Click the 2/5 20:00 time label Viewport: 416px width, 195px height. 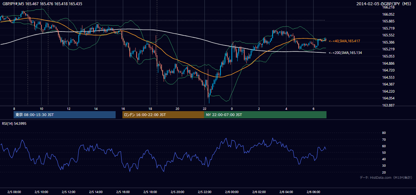(x=177, y=192)
